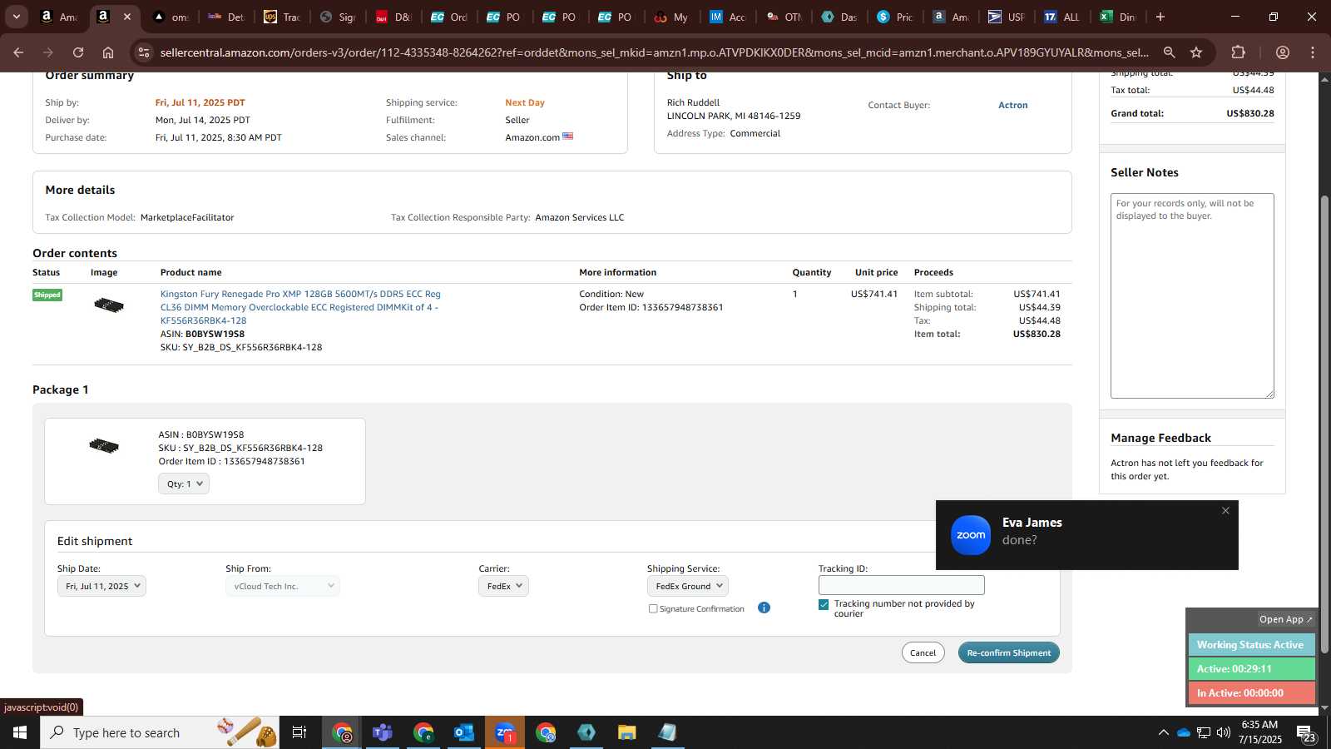Close the Zoom notification from Eva James
This screenshot has width=1331, height=749.
[x=1225, y=511]
